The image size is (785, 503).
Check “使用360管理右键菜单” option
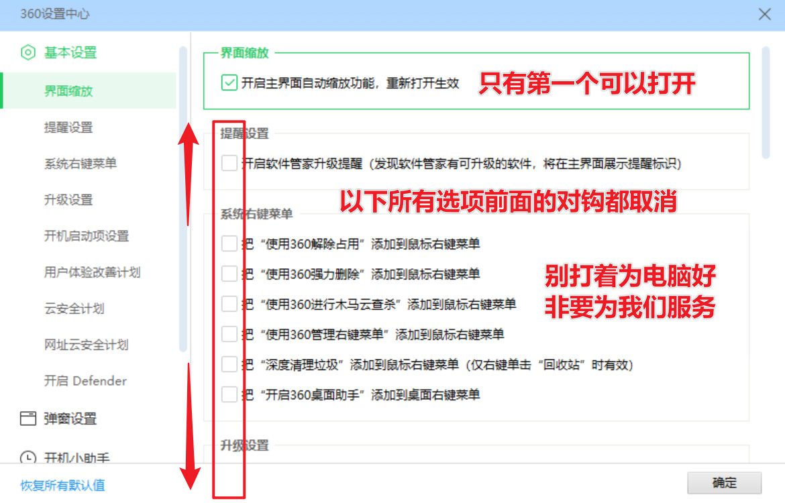click(x=229, y=334)
